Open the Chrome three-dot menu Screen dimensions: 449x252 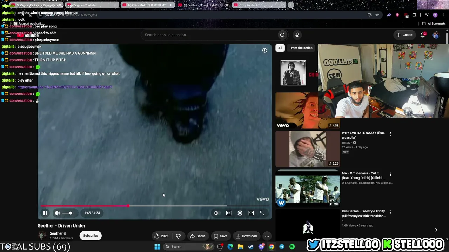[x=443, y=15]
